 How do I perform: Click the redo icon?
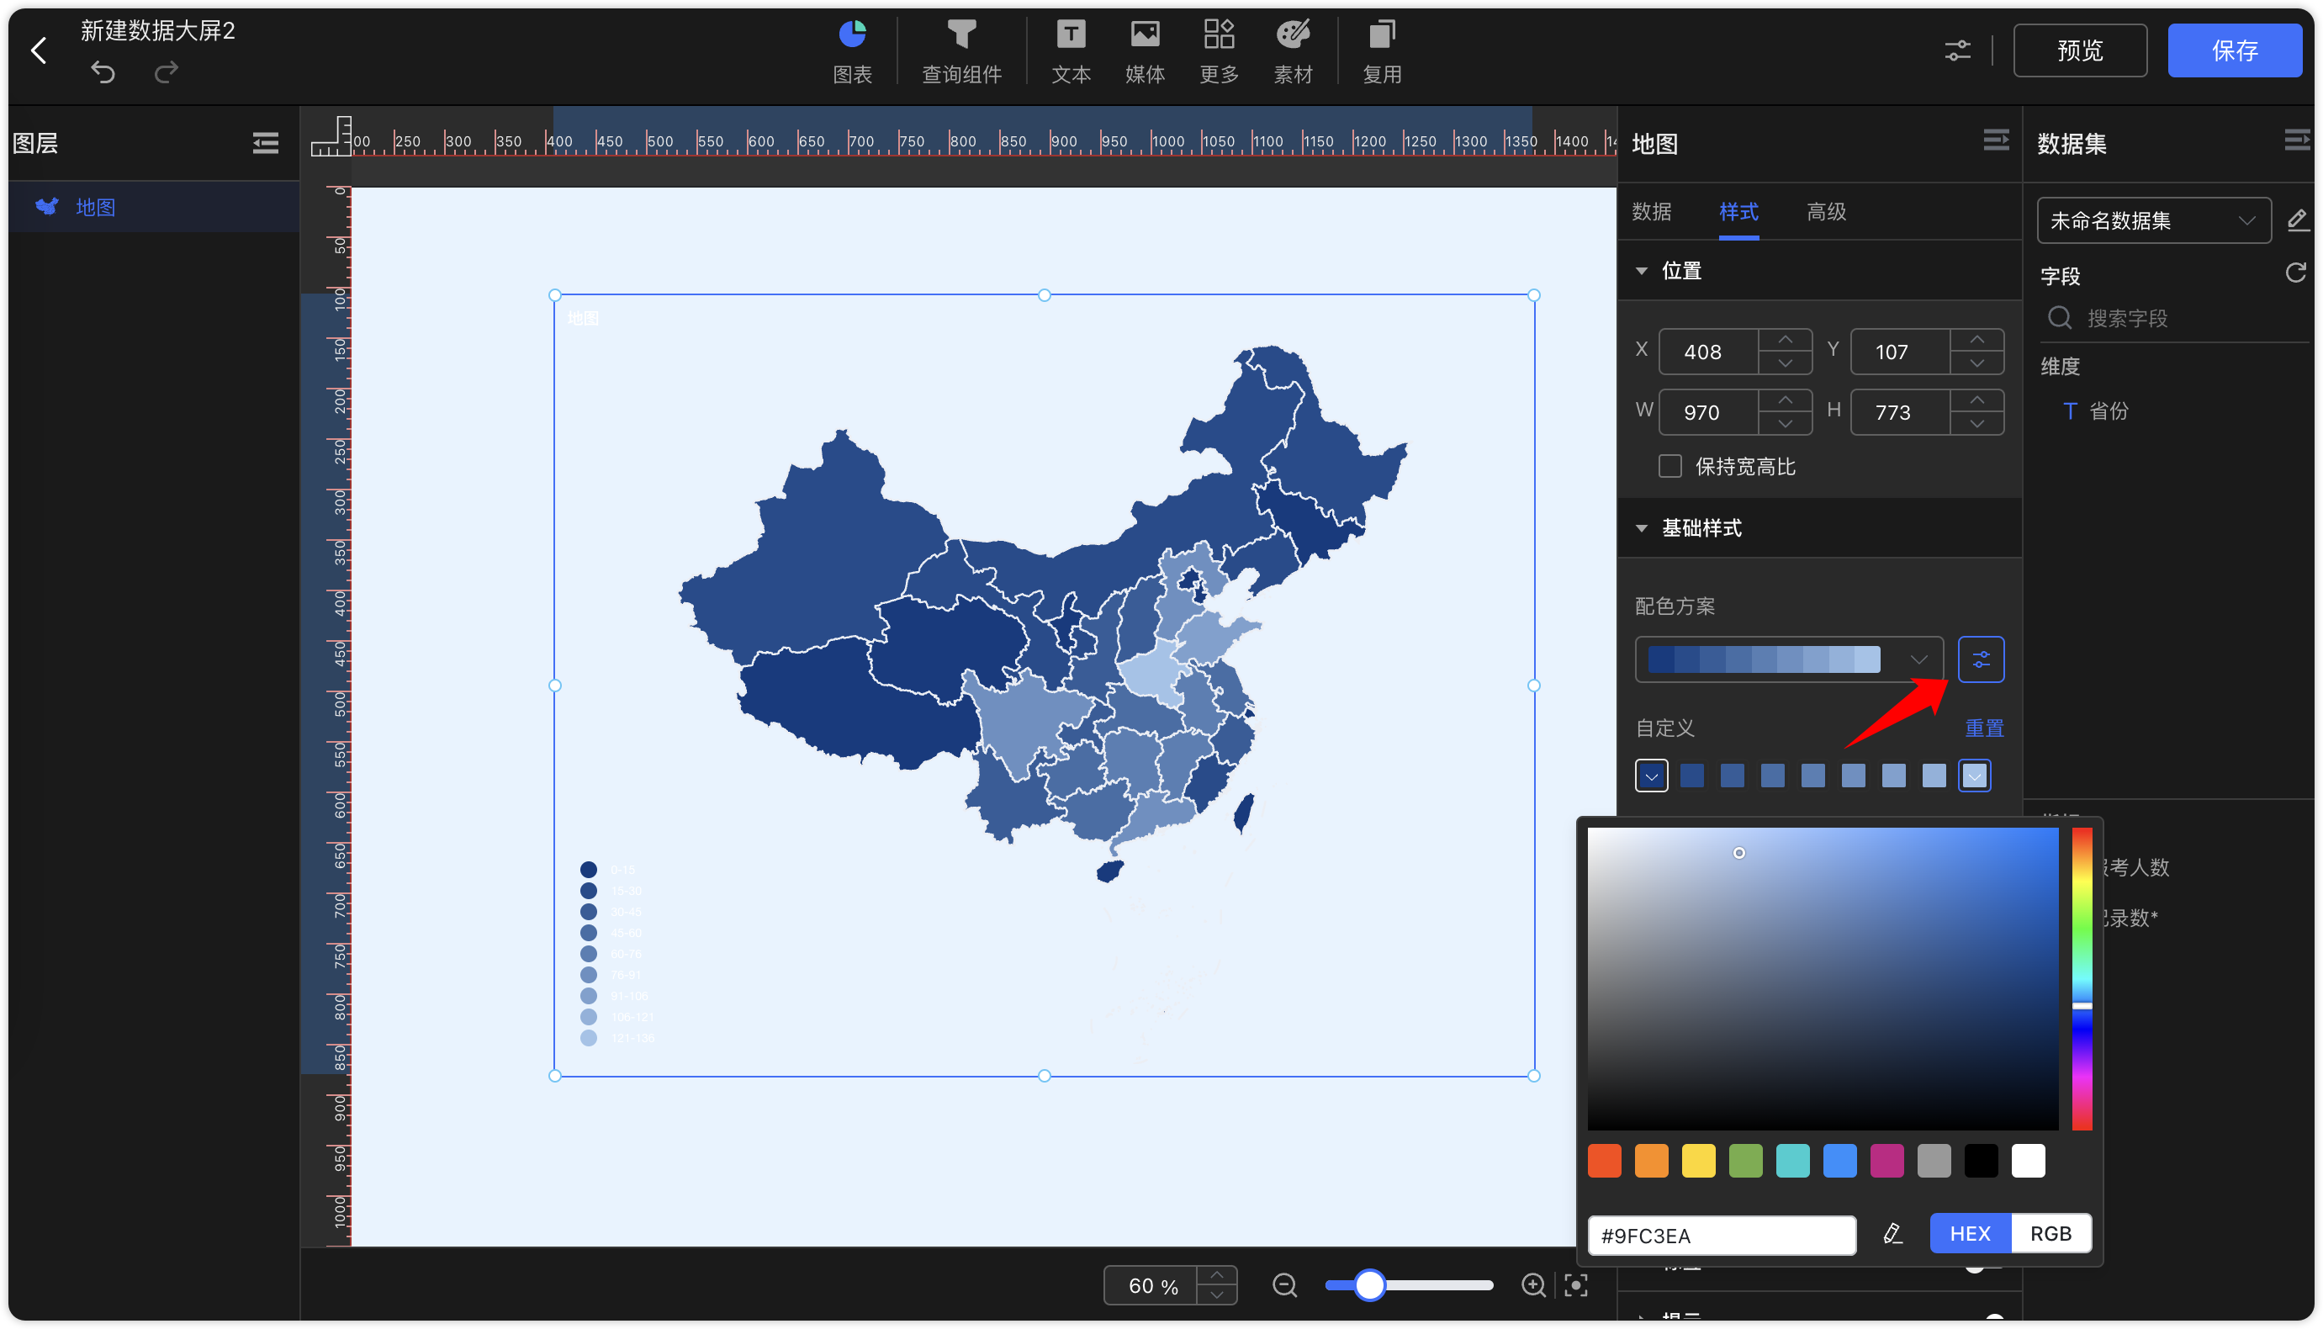(x=166, y=72)
